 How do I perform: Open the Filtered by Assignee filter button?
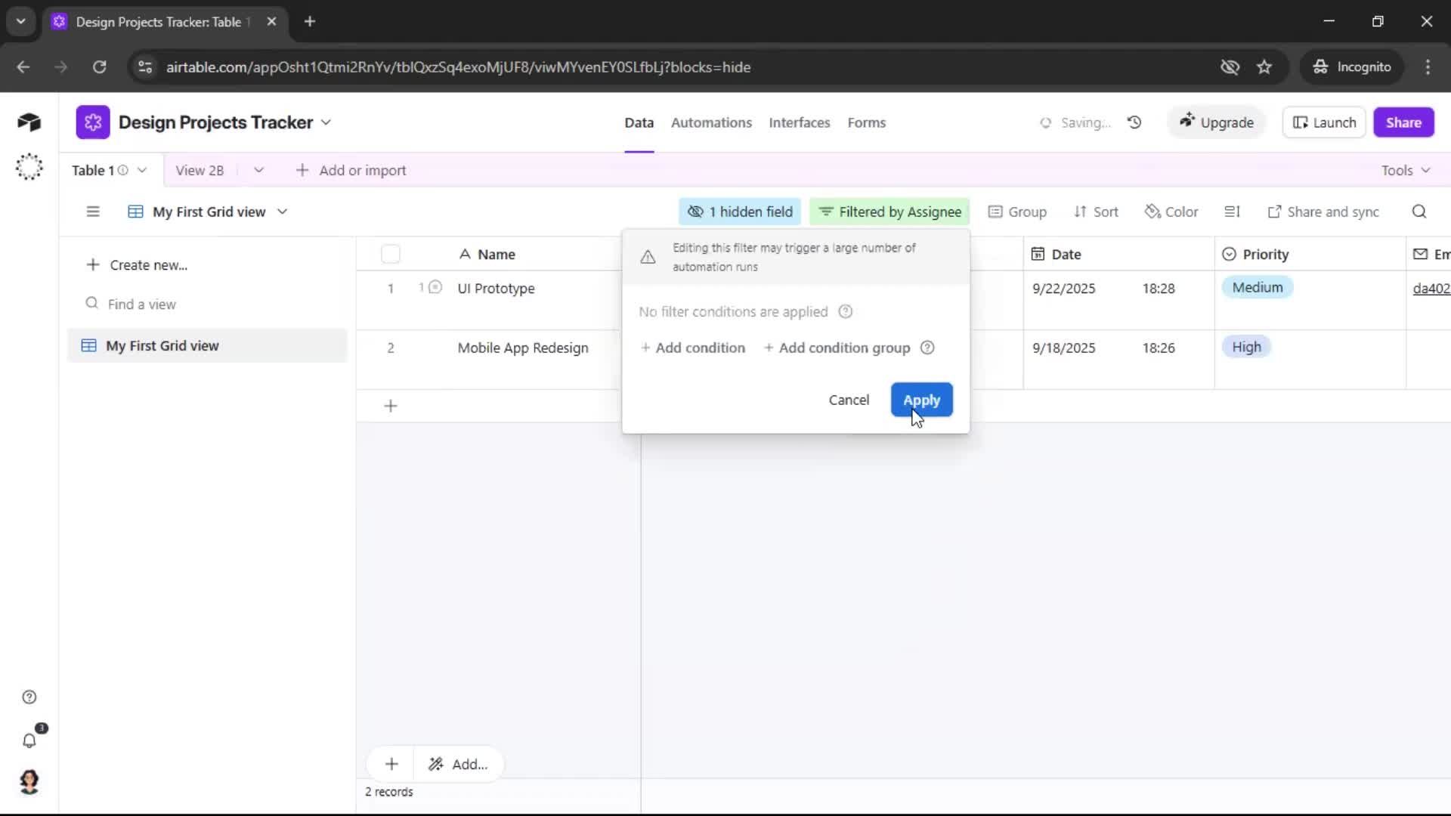click(890, 212)
